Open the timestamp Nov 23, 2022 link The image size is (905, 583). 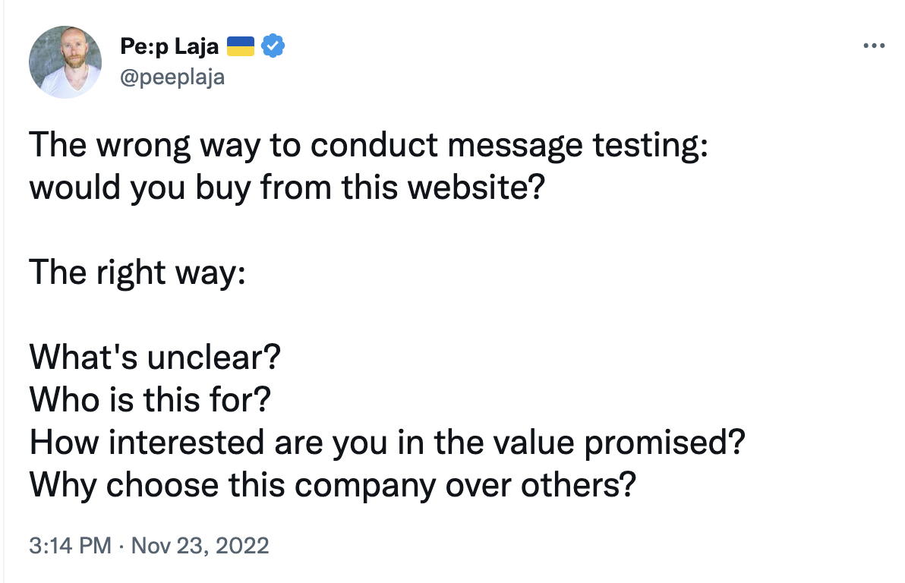click(200, 545)
